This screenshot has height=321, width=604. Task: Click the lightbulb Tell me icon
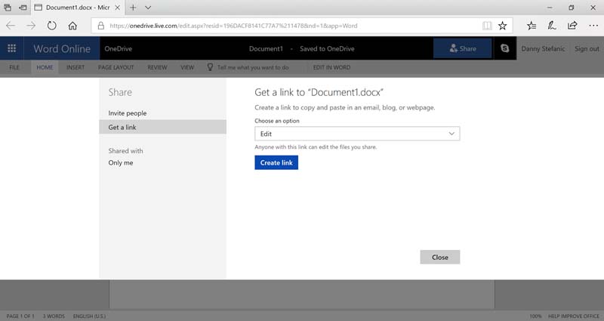210,67
